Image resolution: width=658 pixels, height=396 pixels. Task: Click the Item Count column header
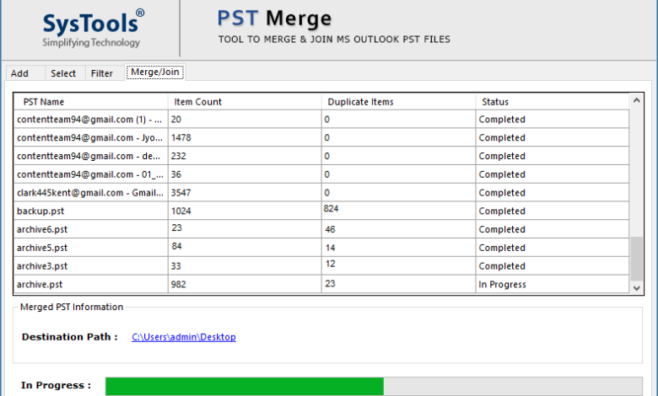tap(245, 102)
